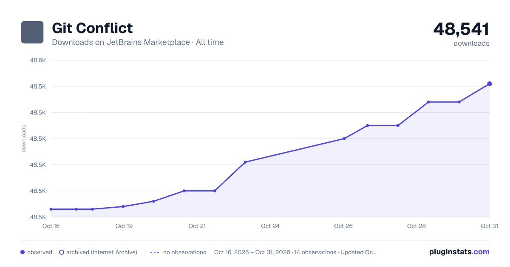The width and height of the screenshot is (510, 267).
Task: Click the dashed line legend marker
Action: [x=155, y=252]
